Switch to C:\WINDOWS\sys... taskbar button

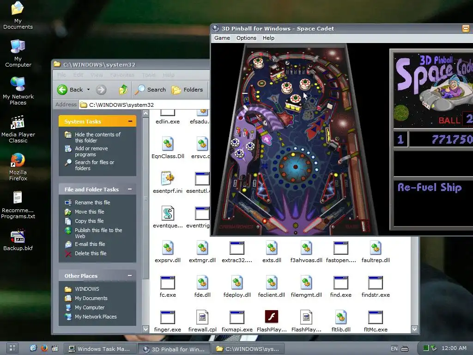click(x=248, y=349)
